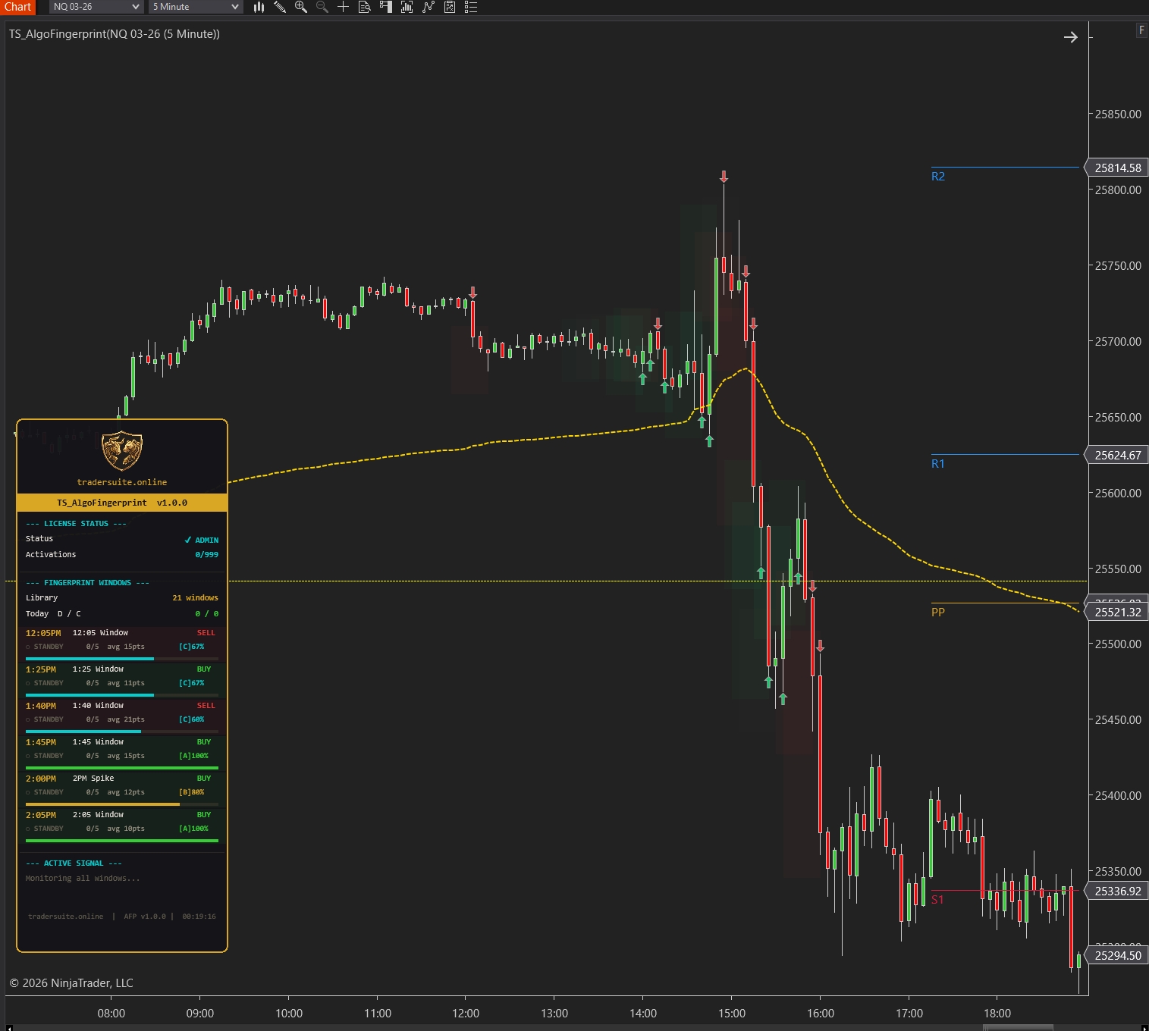Toggle the chart trader icon

pyautogui.click(x=386, y=7)
